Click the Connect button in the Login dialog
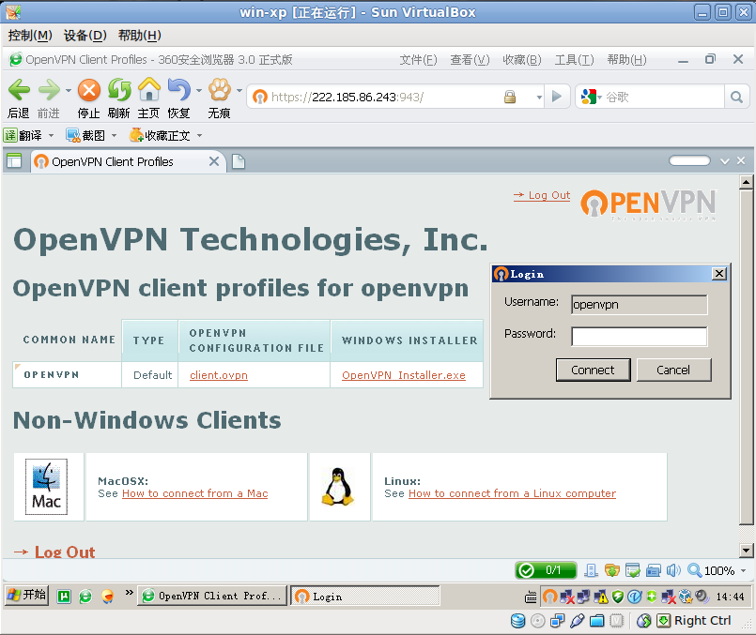Image resolution: width=756 pixels, height=635 pixels. click(593, 370)
